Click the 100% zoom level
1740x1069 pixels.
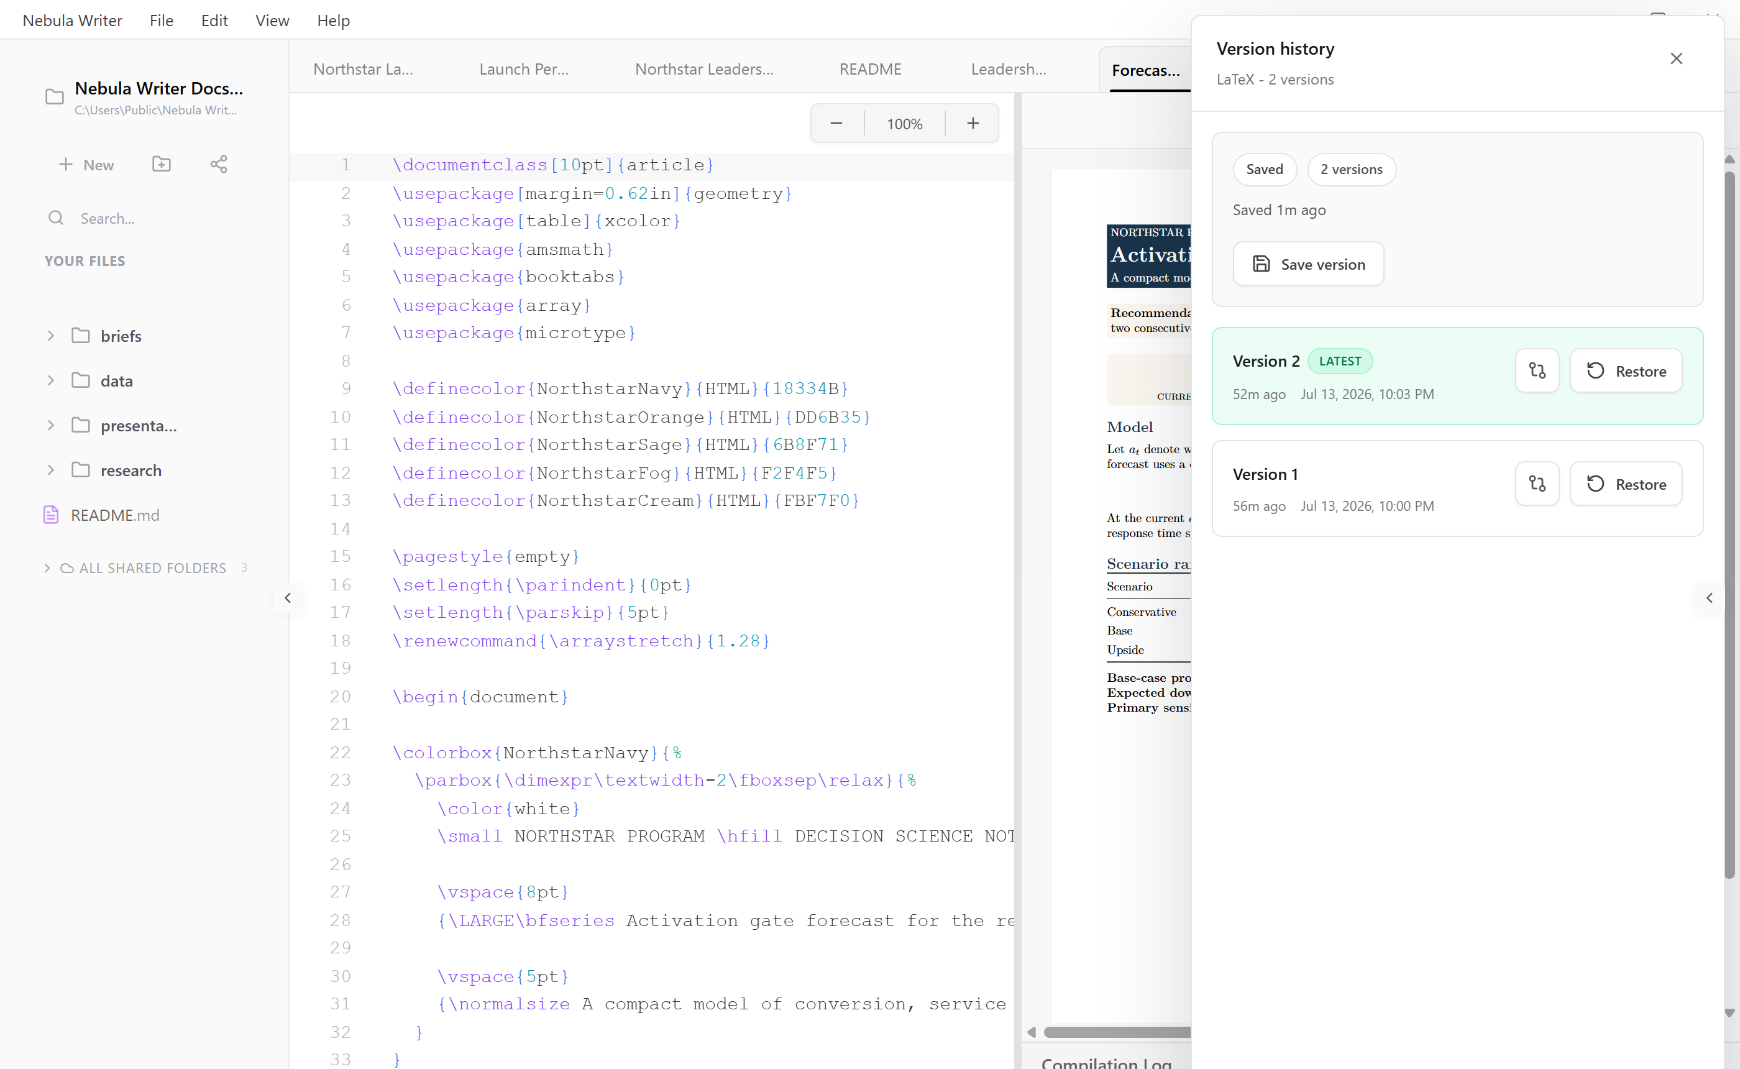coord(905,124)
